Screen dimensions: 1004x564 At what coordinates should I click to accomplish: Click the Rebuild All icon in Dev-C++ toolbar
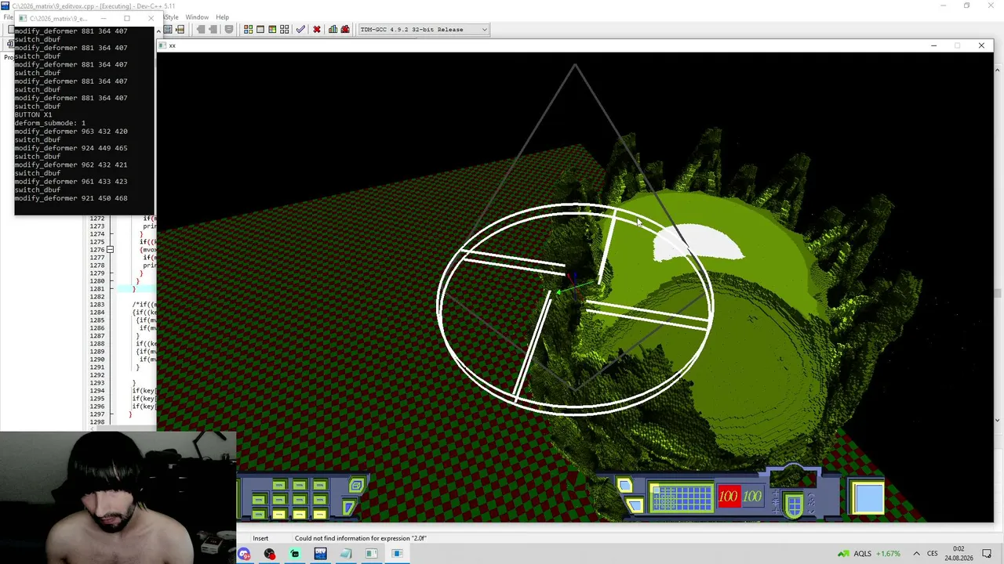pyautogui.click(x=285, y=30)
